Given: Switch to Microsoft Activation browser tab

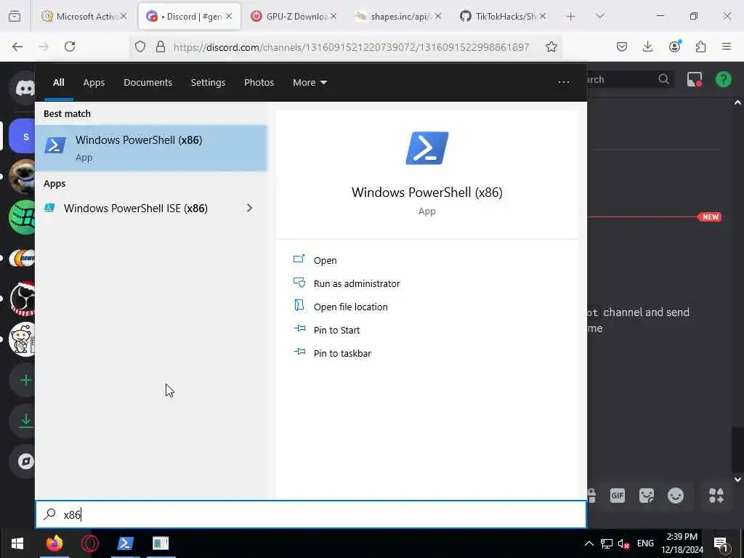Looking at the screenshot, I should (84, 17).
